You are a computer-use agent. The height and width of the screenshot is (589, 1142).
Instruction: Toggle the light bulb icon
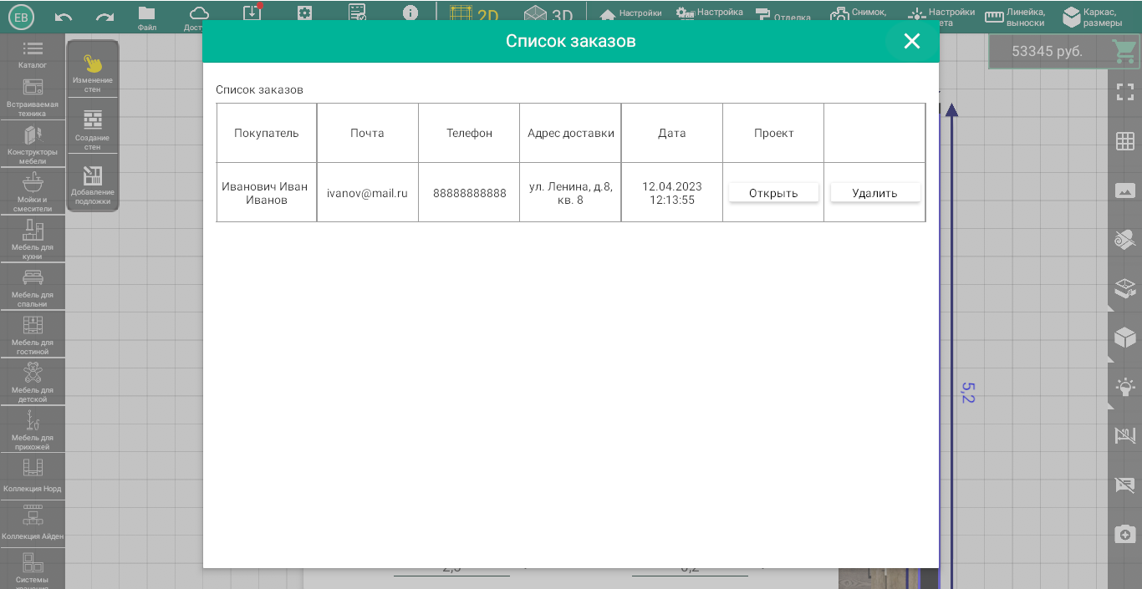tap(1125, 387)
